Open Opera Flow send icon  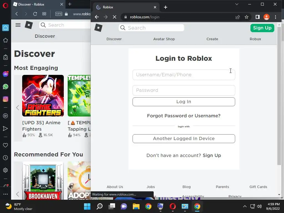[x=6, y=128]
